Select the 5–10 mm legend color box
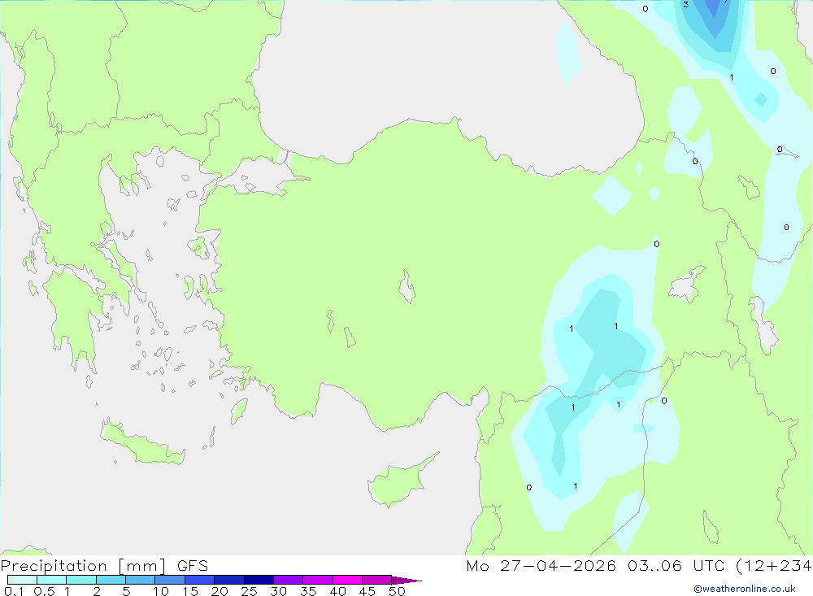The width and height of the screenshot is (813, 596). click(x=141, y=580)
